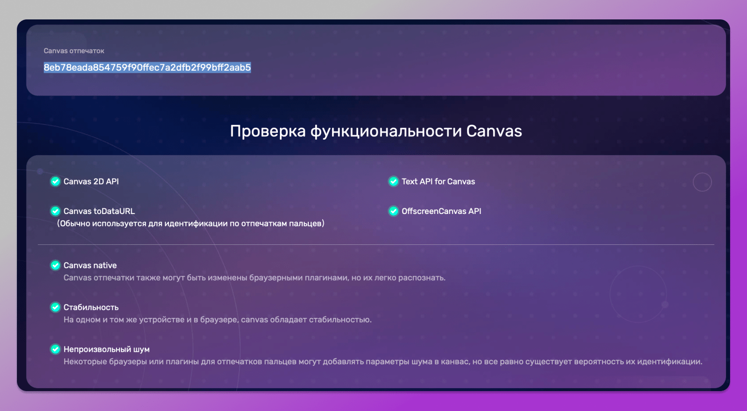
Task: Click the green checkmark beside Canvas 2D API
Action: (x=55, y=182)
